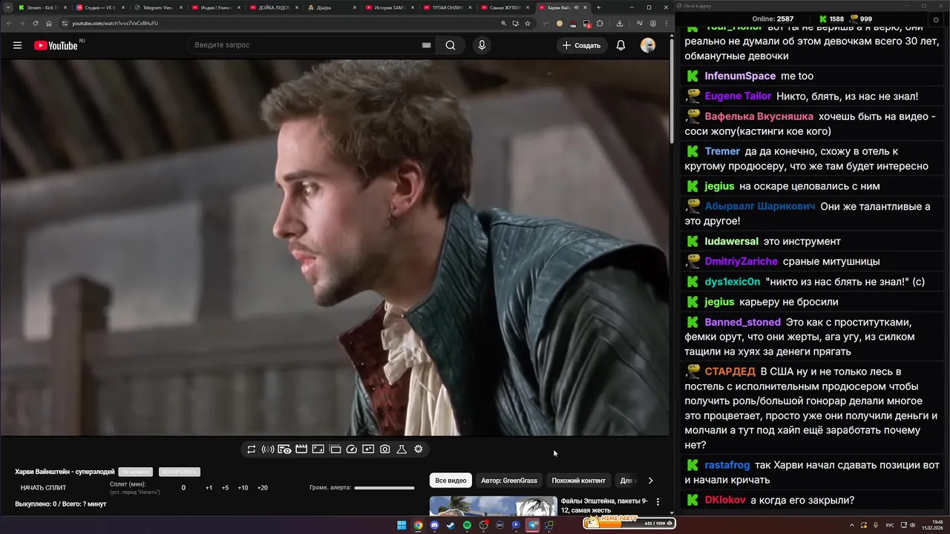950x534 pixels.
Task: Click the YouTube search magnifier button
Action: point(451,45)
